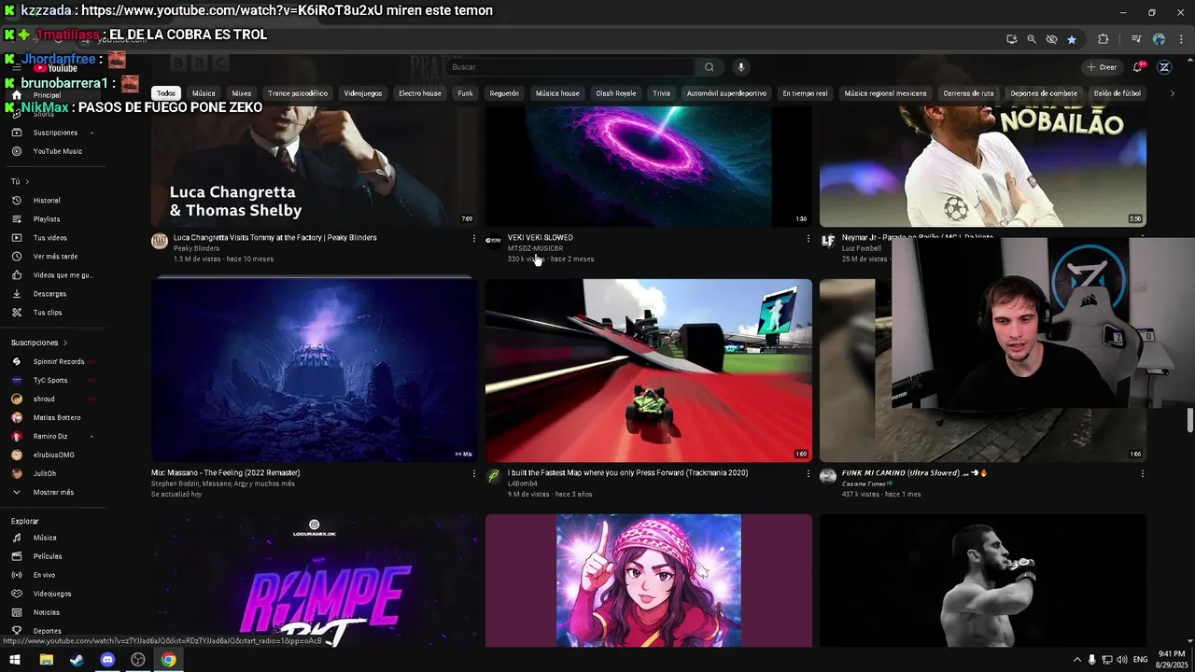Click the search magnifier button
1195x672 pixels.
[710, 67]
